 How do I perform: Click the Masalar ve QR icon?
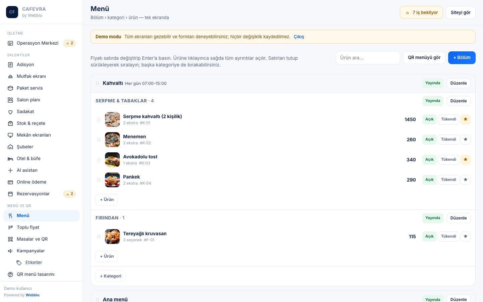point(10,239)
